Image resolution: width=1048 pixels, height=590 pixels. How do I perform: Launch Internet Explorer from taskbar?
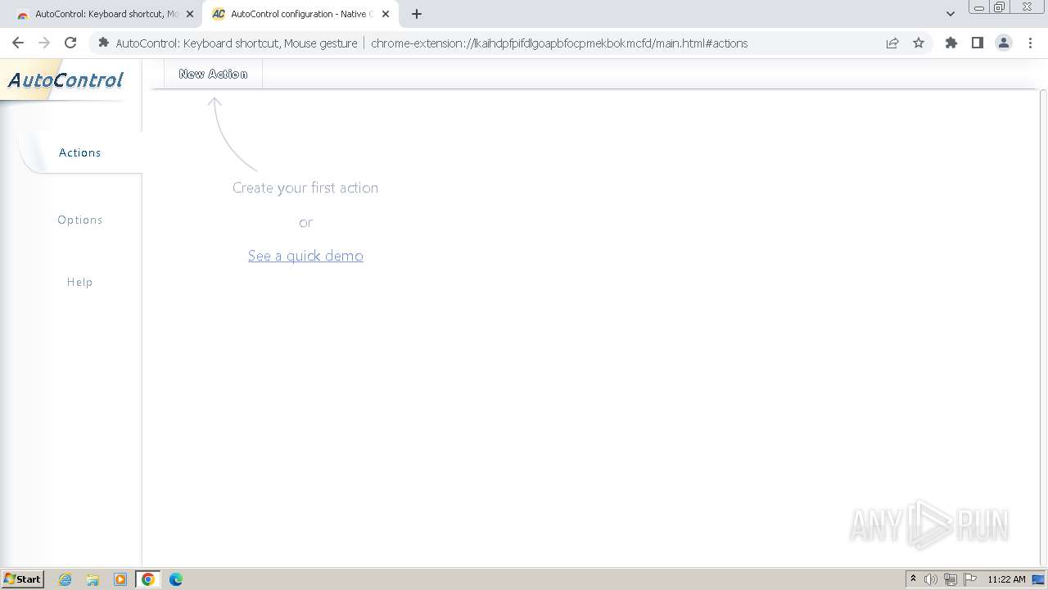coord(65,579)
